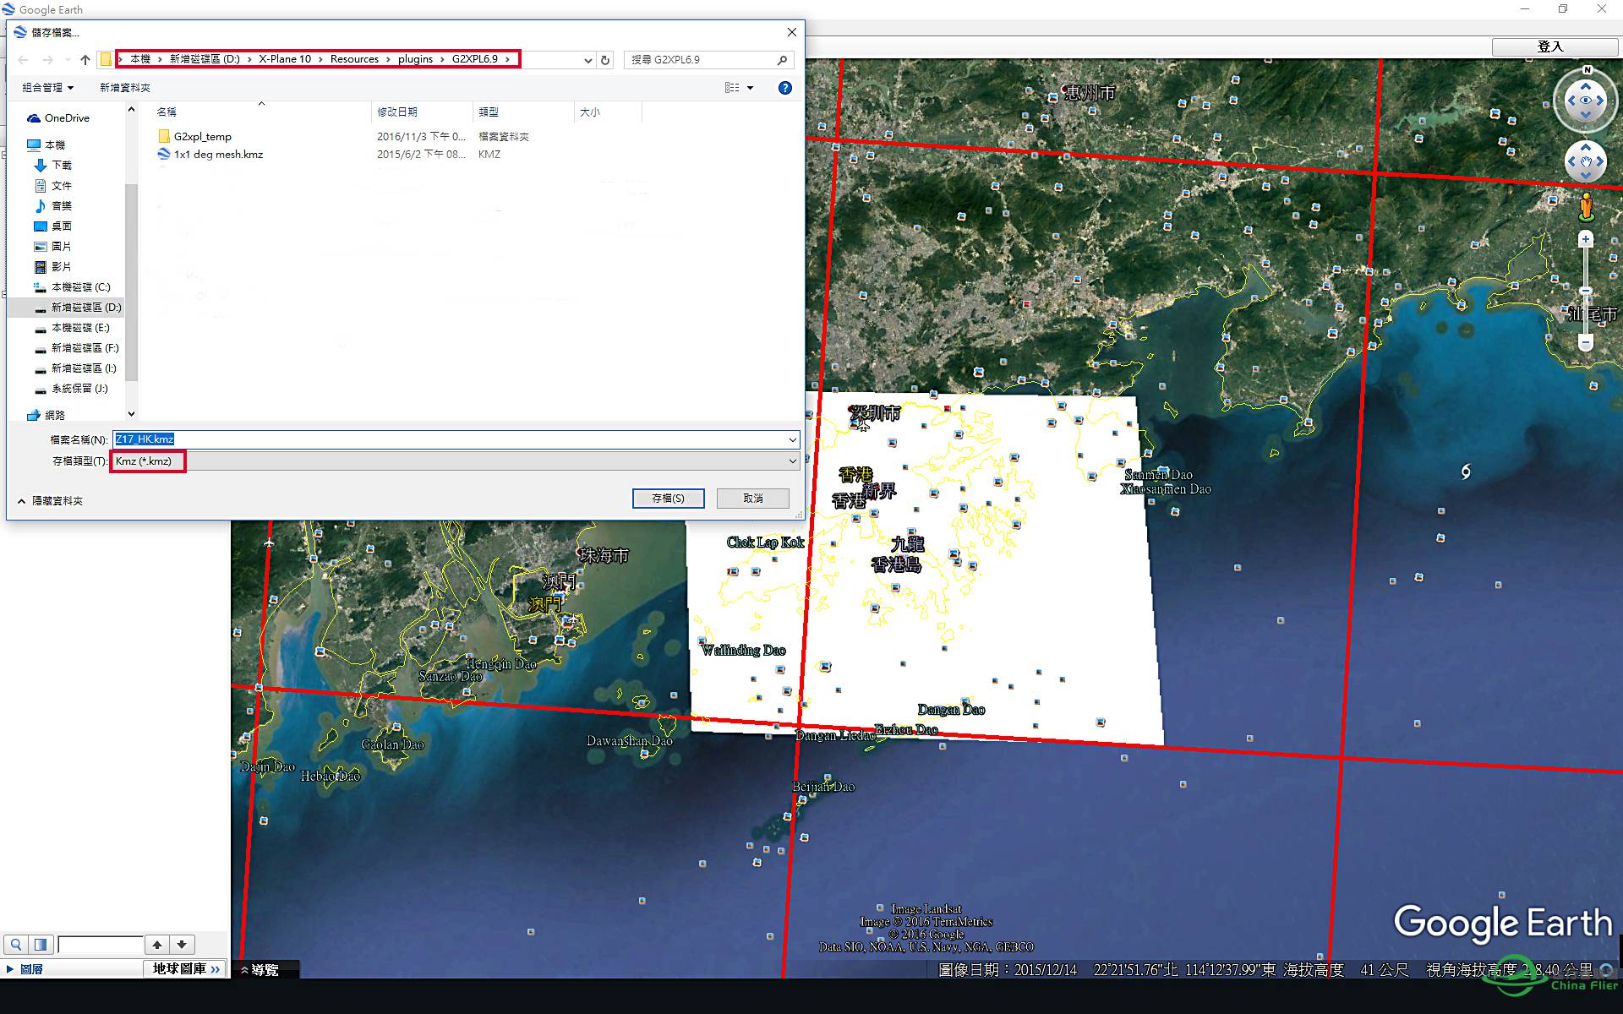Viewport: 1623px width, 1014px height.
Task: Expand the file name dropdown
Action: coord(792,439)
